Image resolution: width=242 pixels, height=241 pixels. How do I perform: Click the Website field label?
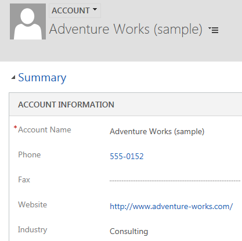[32, 204]
